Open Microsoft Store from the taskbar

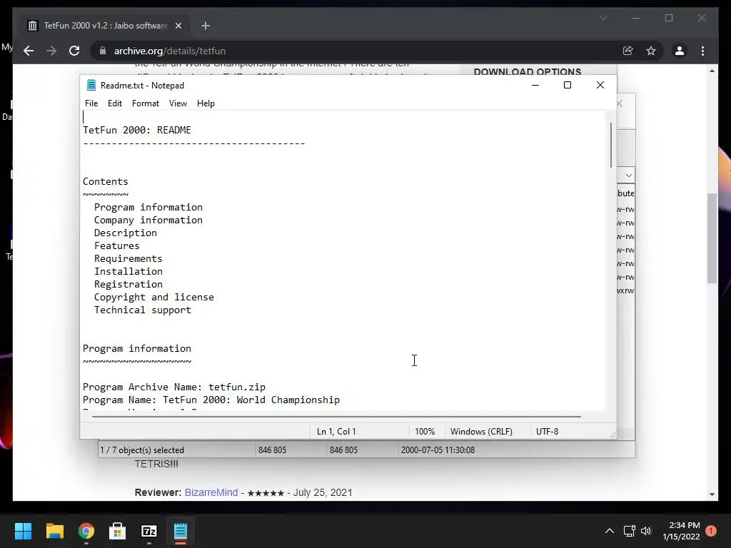click(x=118, y=531)
